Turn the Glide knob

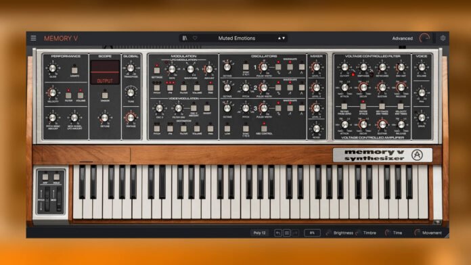tap(53, 69)
